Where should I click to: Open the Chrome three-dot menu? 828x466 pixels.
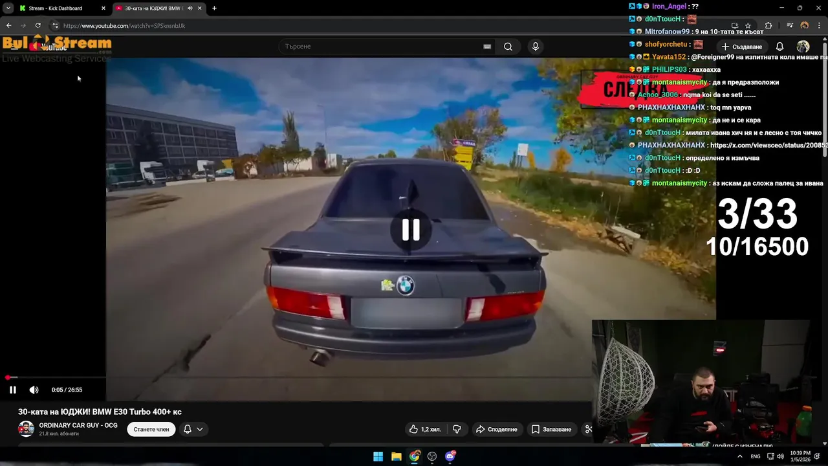pyautogui.click(x=820, y=26)
